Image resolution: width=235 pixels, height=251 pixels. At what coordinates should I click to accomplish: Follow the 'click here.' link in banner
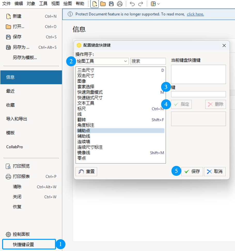195,14
